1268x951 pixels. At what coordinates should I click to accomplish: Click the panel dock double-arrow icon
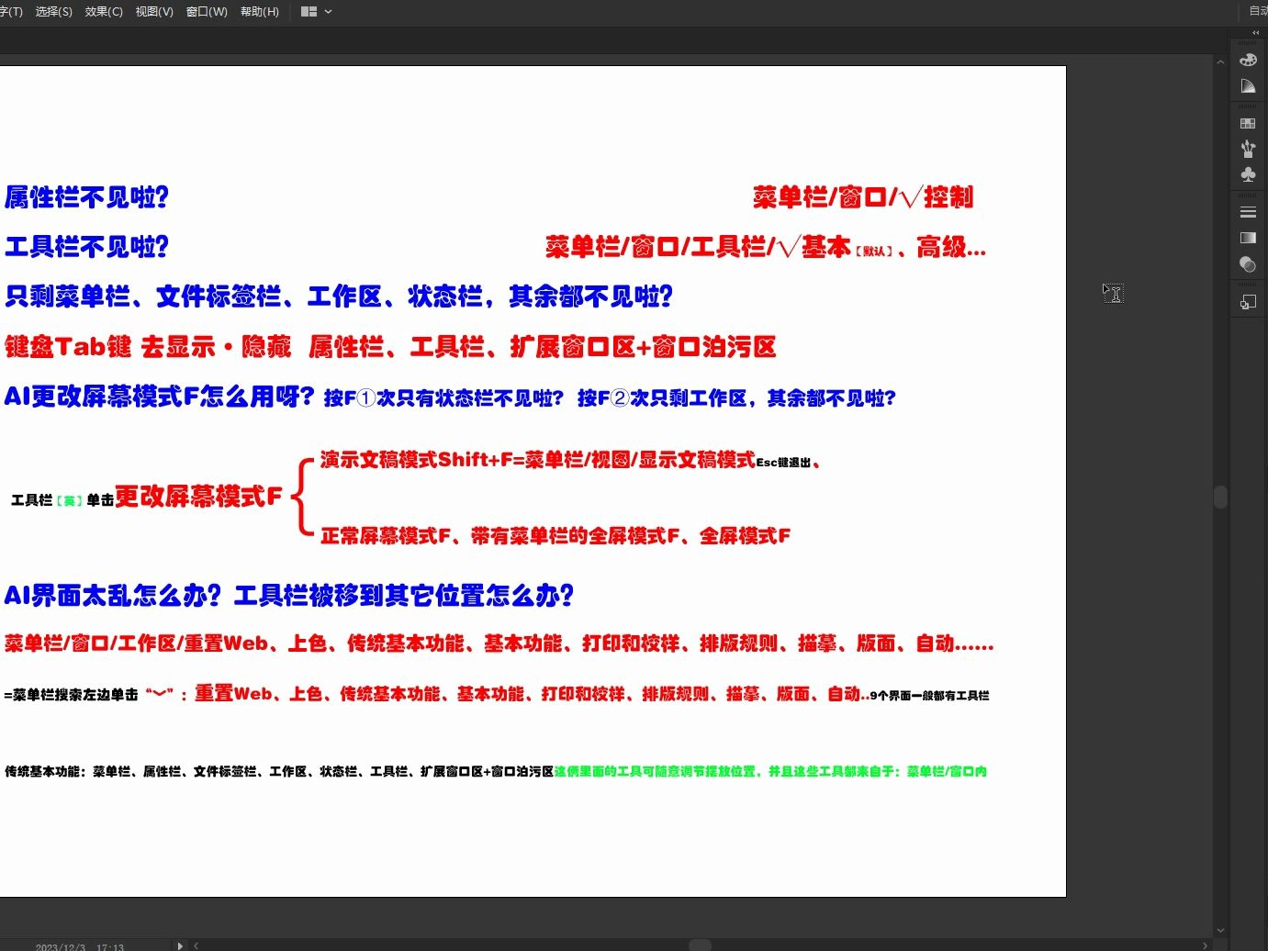pos(1256,32)
